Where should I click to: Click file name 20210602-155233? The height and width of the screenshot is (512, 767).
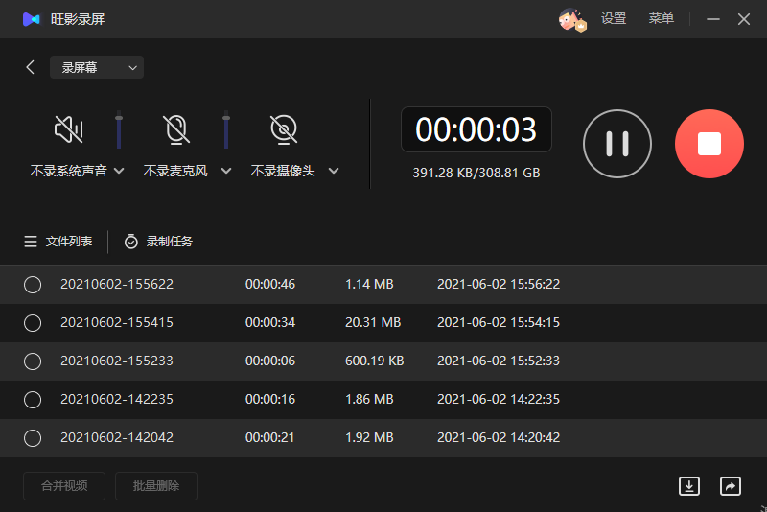click(117, 361)
